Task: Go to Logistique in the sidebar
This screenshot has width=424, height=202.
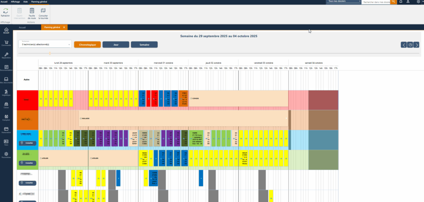Action: [x=6, y=92]
